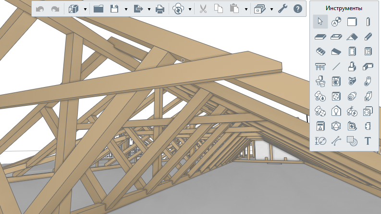The height and width of the screenshot is (214, 381).
Task: Select the box-with-circle tool beside polyhedron
Action: point(352,126)
